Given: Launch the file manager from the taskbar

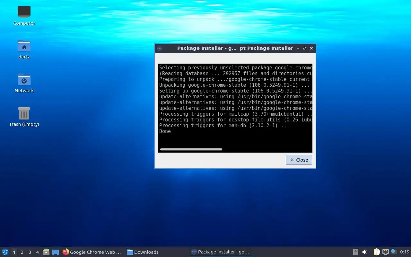Looking at the screenshot, I should tap(46, 252).
